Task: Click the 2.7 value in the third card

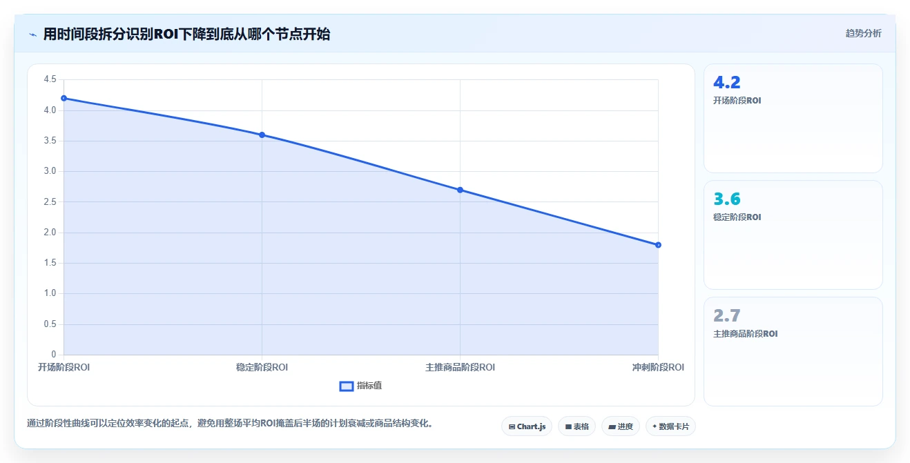Action: click(x=726, y=316)
